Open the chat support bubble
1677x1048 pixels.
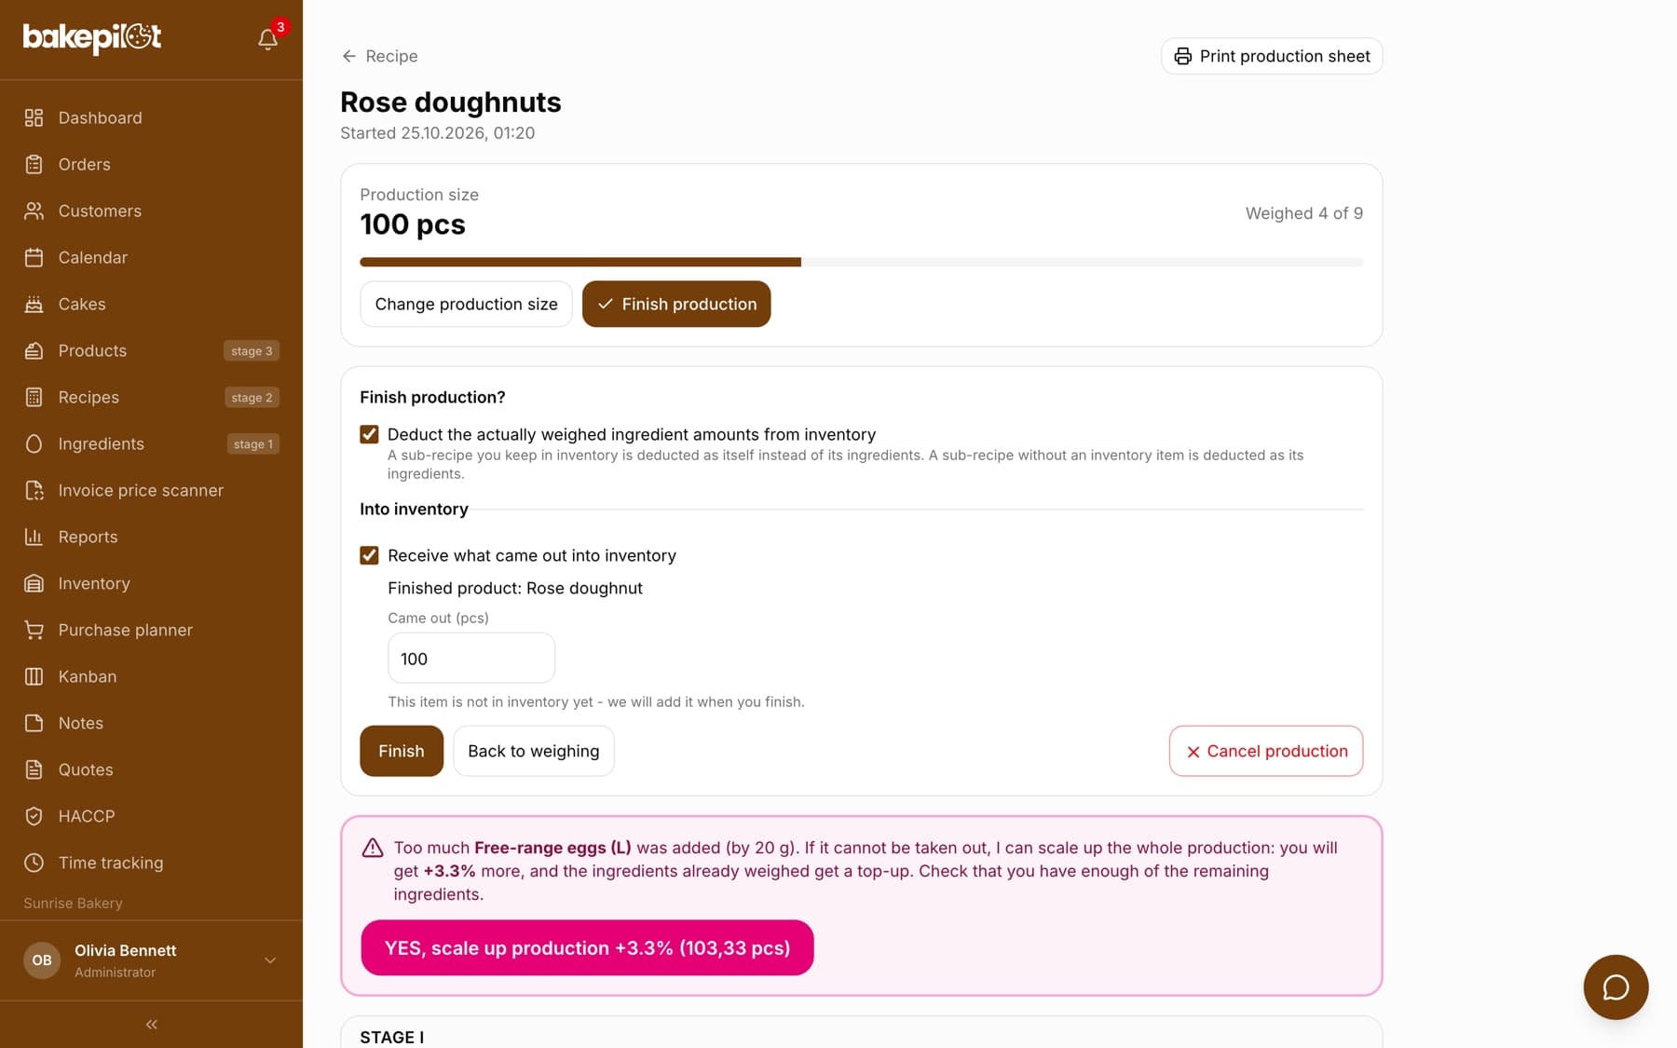(x=1616, y=987)
